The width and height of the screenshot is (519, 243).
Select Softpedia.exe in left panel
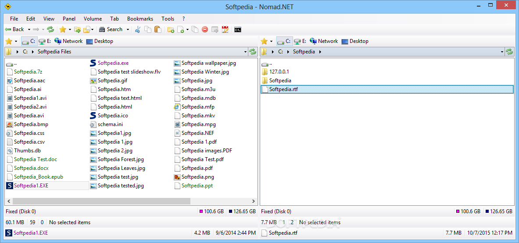click(x=110, y=63)
